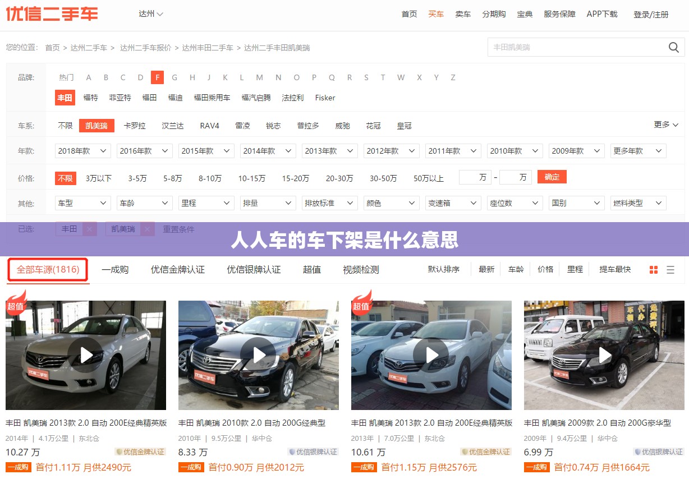Open the 国别 filter dropdown
The image size is (689, 479).
pos(577,203)
